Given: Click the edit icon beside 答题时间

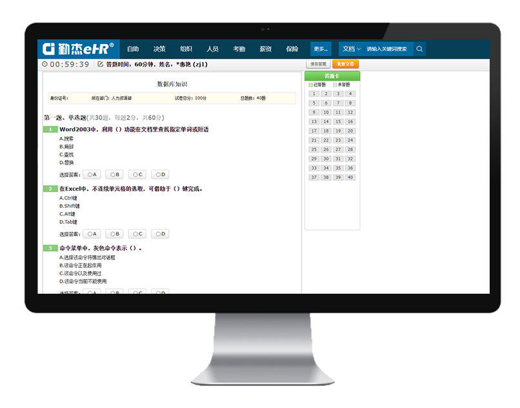Looking at the screenshot, I should click(100, 65).
